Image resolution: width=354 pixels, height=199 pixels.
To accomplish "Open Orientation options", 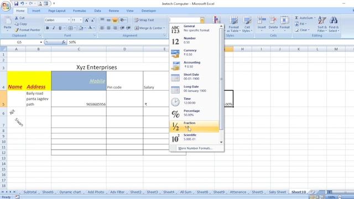I will [123, 20].
